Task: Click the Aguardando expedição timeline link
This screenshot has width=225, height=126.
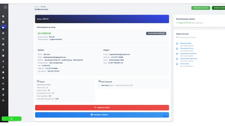Action: [x=188, y=53]
